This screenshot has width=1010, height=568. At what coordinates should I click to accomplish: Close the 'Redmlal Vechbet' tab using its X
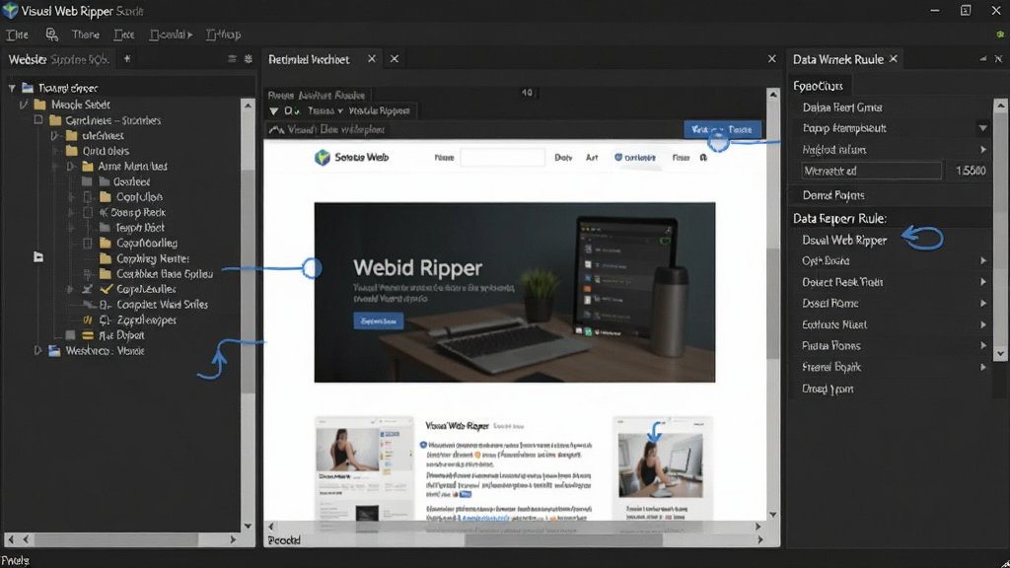(372, 58)
